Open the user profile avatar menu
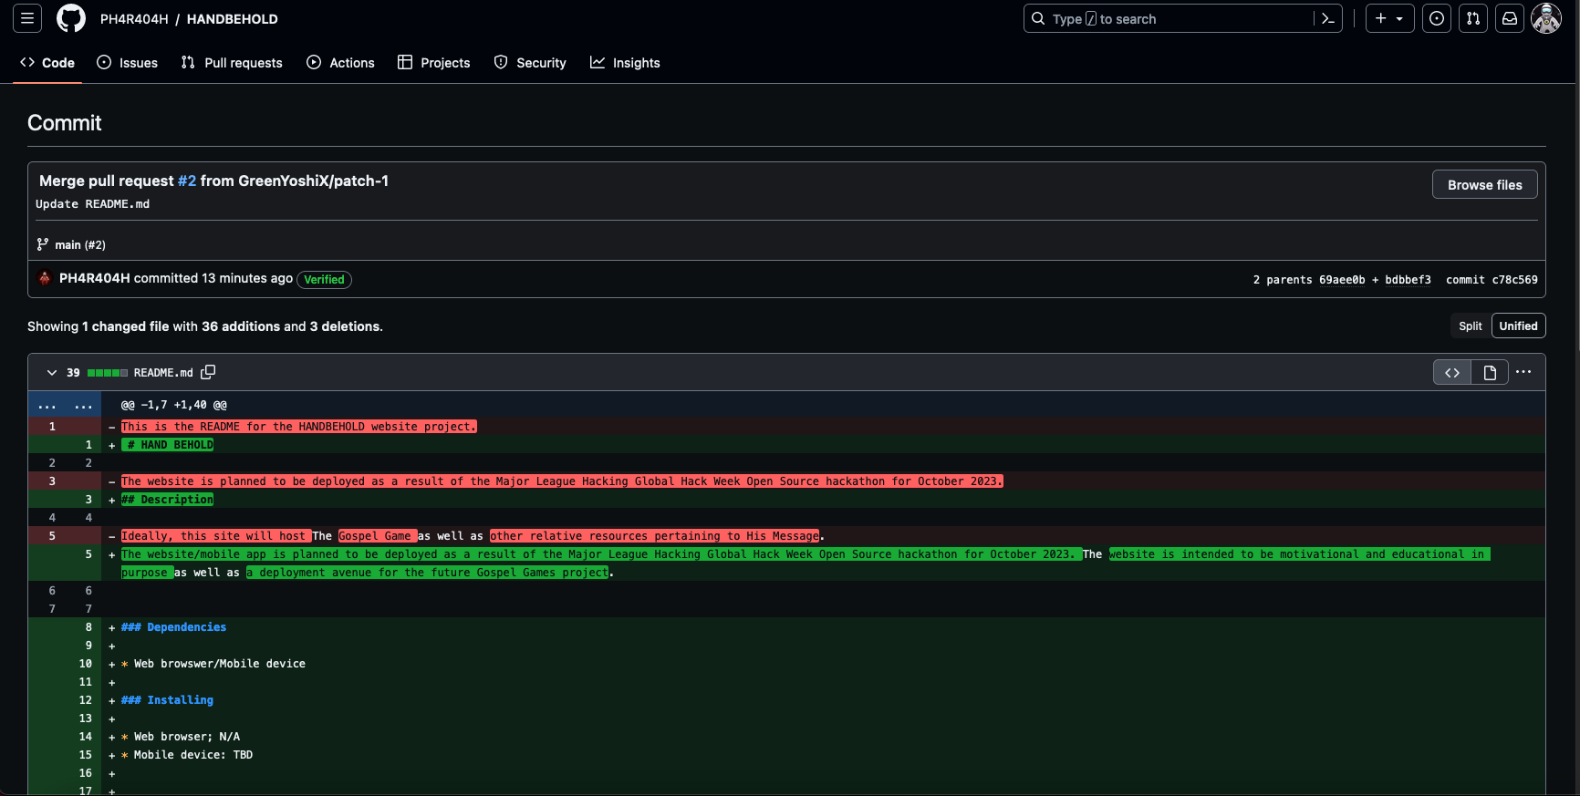The image size is (1580, 796). click(x=1546, y=18)
